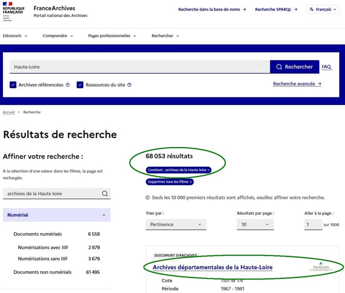Filter by Numérisations sans IIIF
The height and width of the screenshot is (293, 345).
point(43,258)
